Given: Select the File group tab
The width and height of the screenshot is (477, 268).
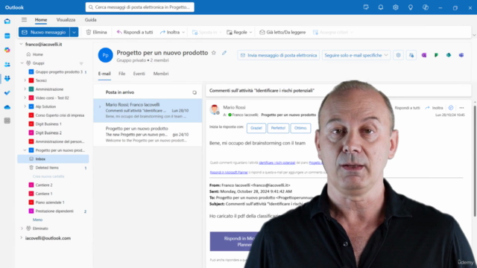Looking at the screenshot, I should [x=121, y=74].
